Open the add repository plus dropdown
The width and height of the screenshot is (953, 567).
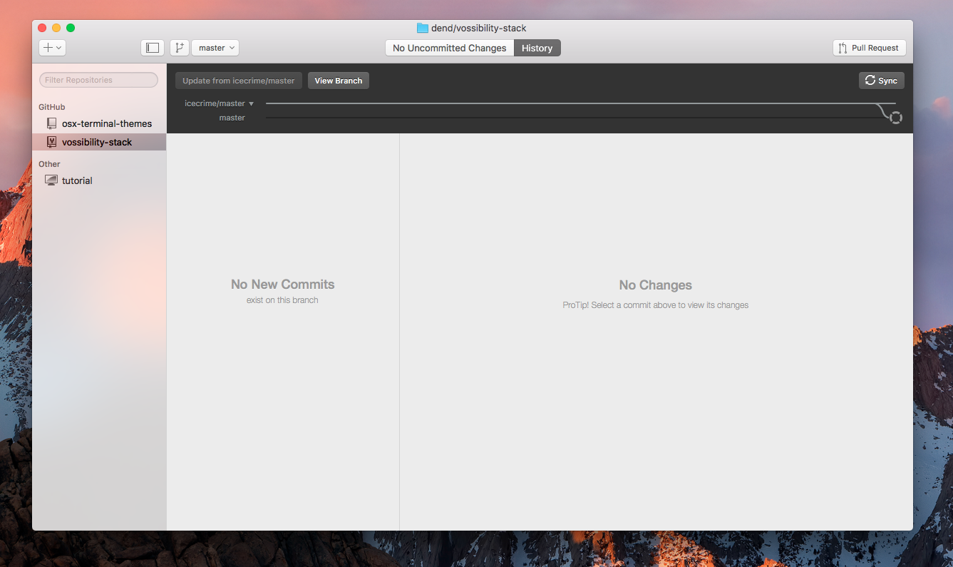click(x=52, y=48)
